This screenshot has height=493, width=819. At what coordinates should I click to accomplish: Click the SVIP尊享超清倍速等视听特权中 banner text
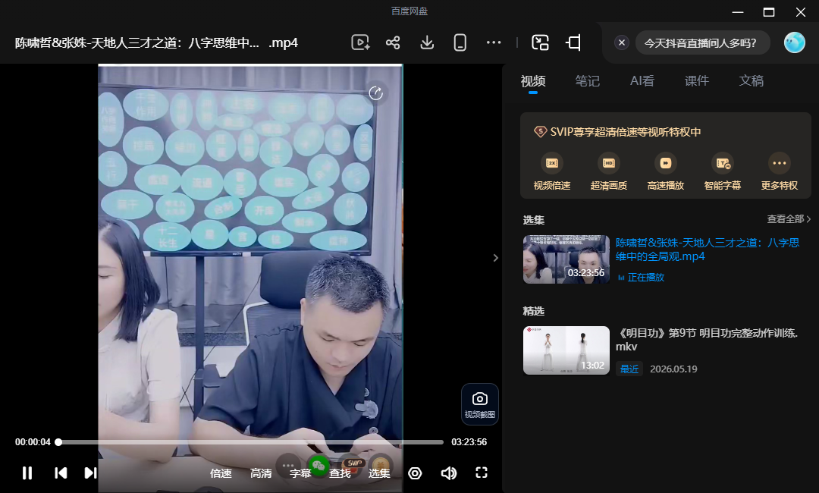pyautogui.click(x=625, y=132)
